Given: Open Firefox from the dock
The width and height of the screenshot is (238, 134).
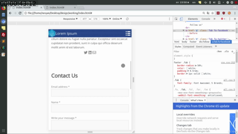Looking at the screenshot, I should click(3, 8).
